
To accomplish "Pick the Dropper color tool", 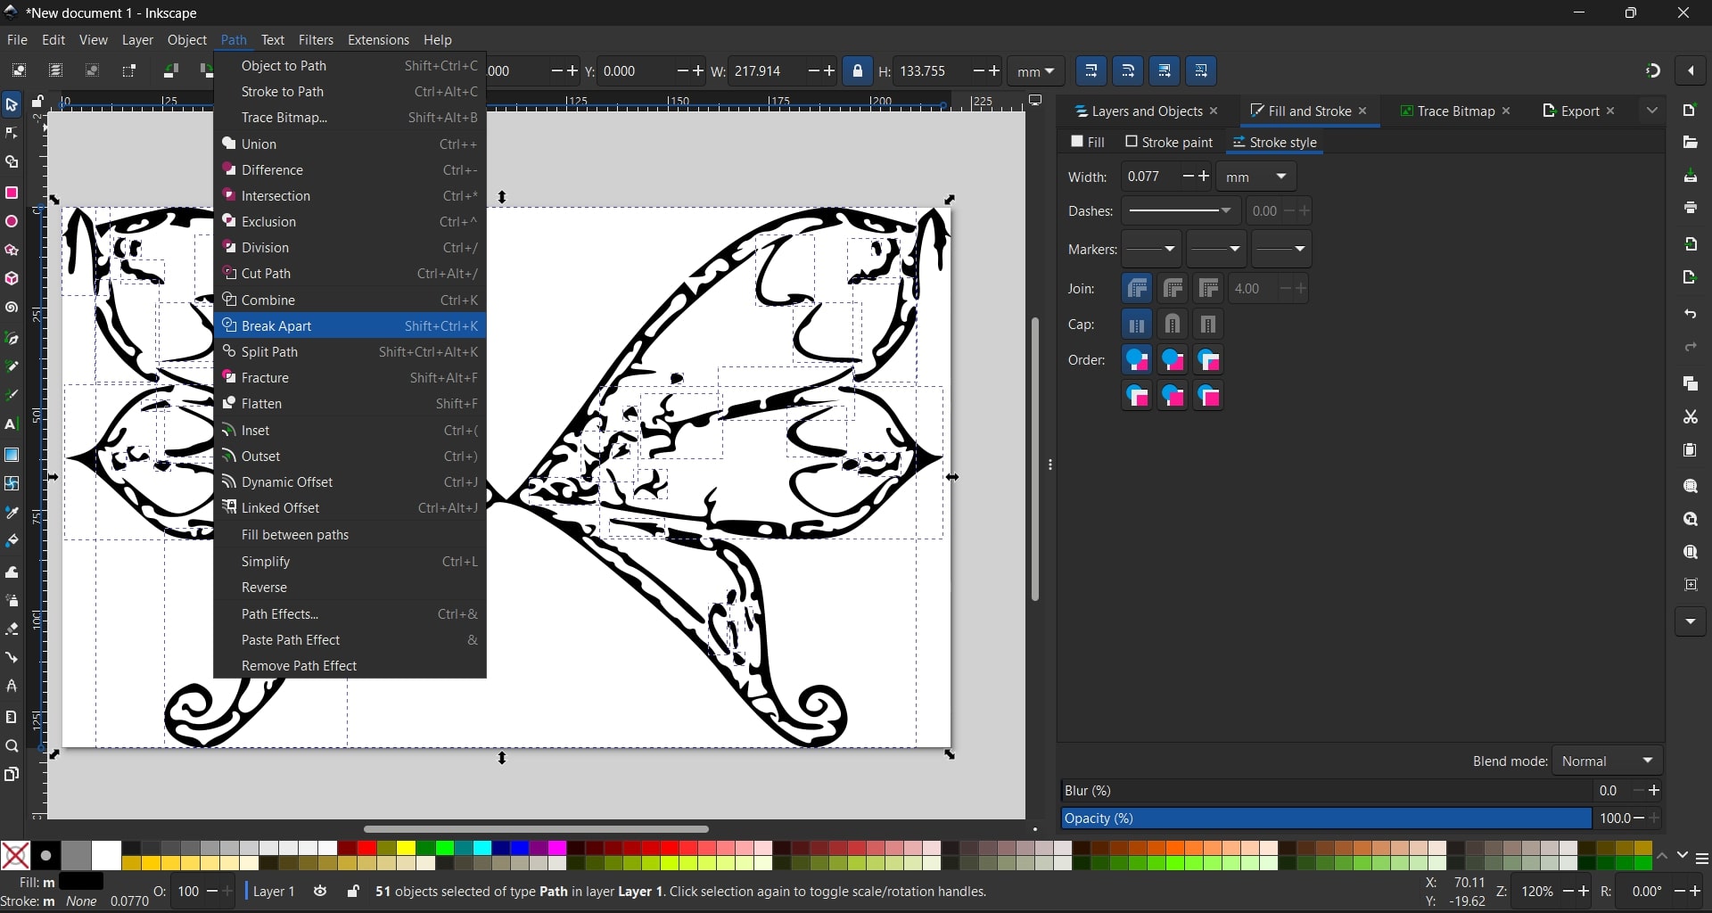I will (12, 513).
